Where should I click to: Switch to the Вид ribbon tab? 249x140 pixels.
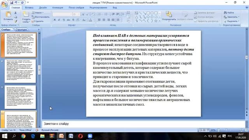coord(115,8)
